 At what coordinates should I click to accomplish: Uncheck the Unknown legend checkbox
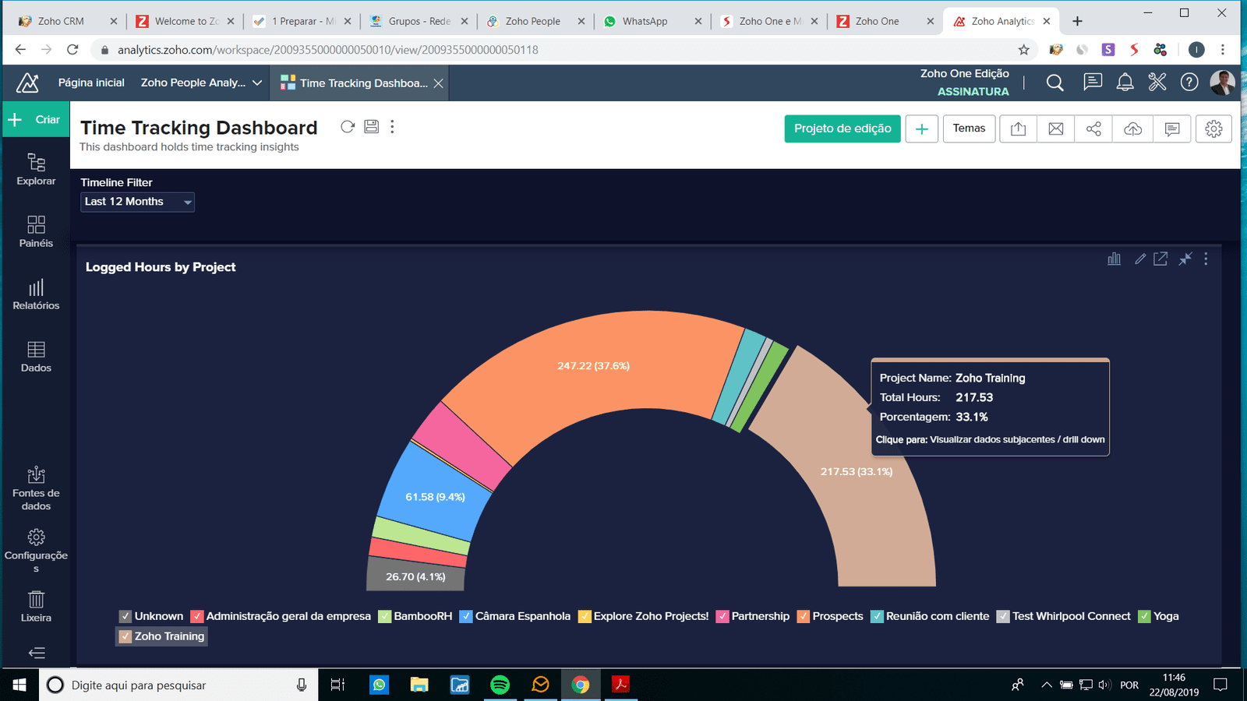click(x=125, y=616)
